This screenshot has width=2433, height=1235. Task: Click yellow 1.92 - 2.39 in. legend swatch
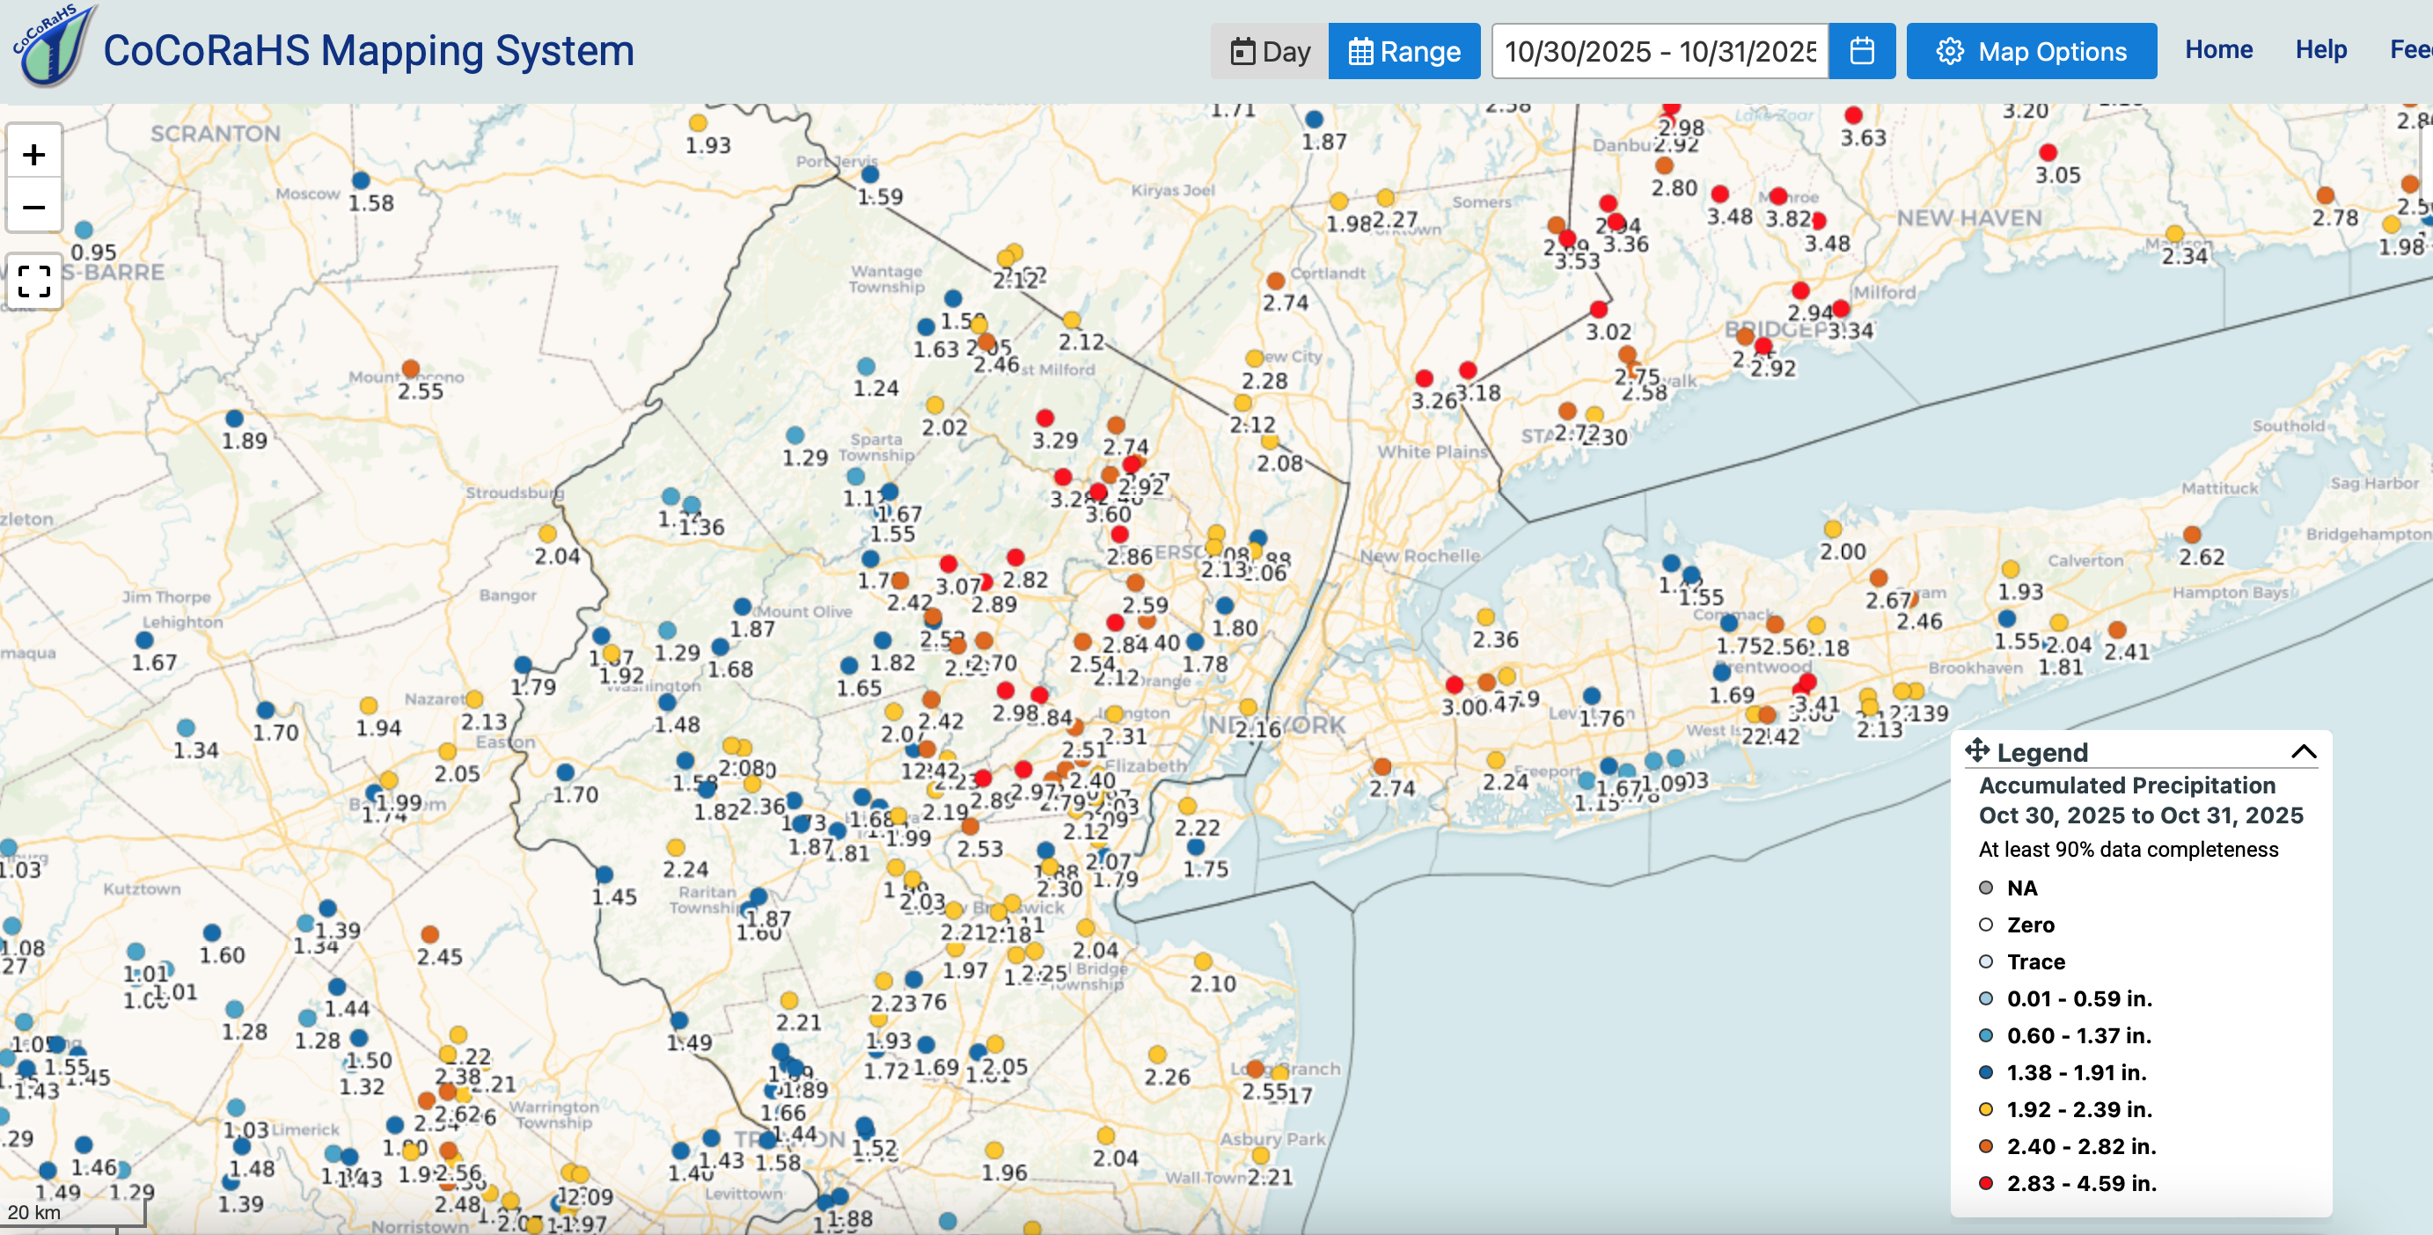point(1985,1109)
